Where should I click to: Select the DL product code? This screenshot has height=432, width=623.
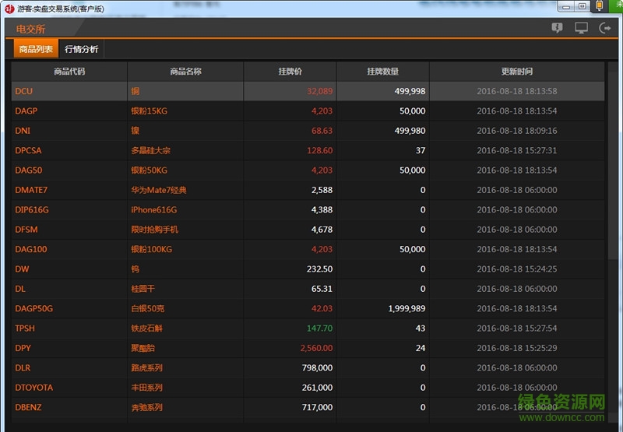(x=20, y=289)
